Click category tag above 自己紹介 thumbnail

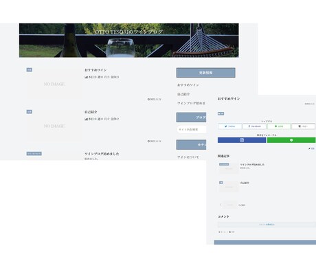[x=30, y=111]
